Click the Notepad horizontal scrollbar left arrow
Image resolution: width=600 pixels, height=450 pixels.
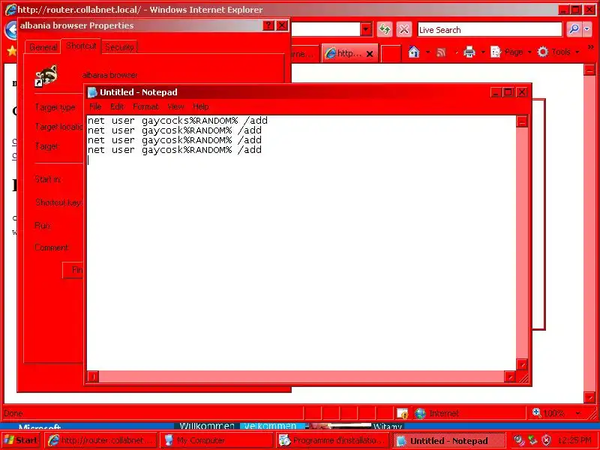(93, 376)
